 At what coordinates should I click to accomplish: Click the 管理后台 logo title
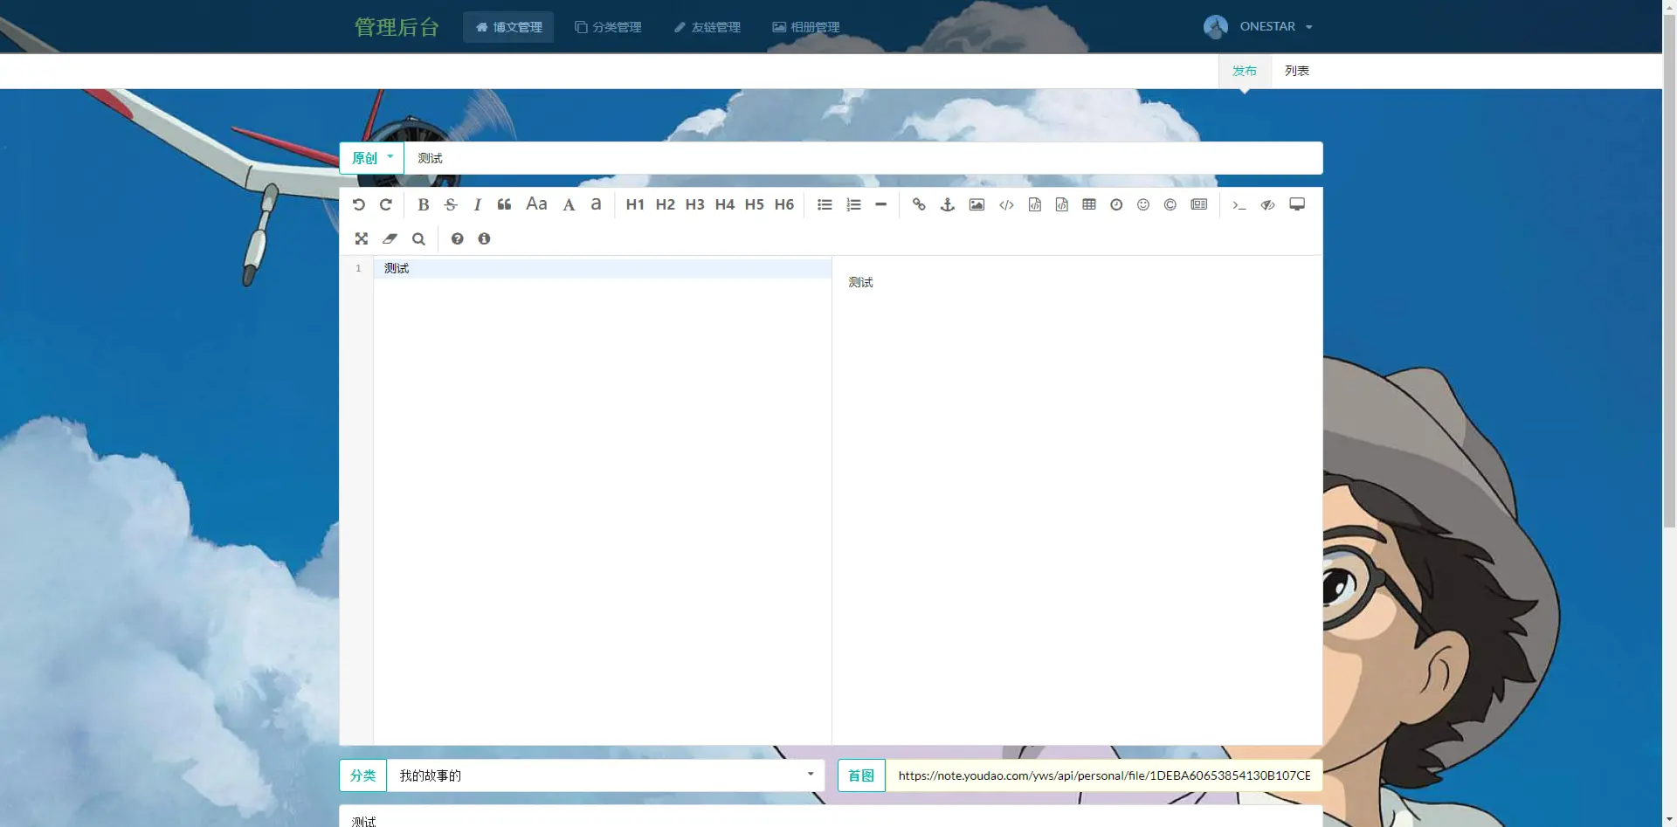click(397, 27)
